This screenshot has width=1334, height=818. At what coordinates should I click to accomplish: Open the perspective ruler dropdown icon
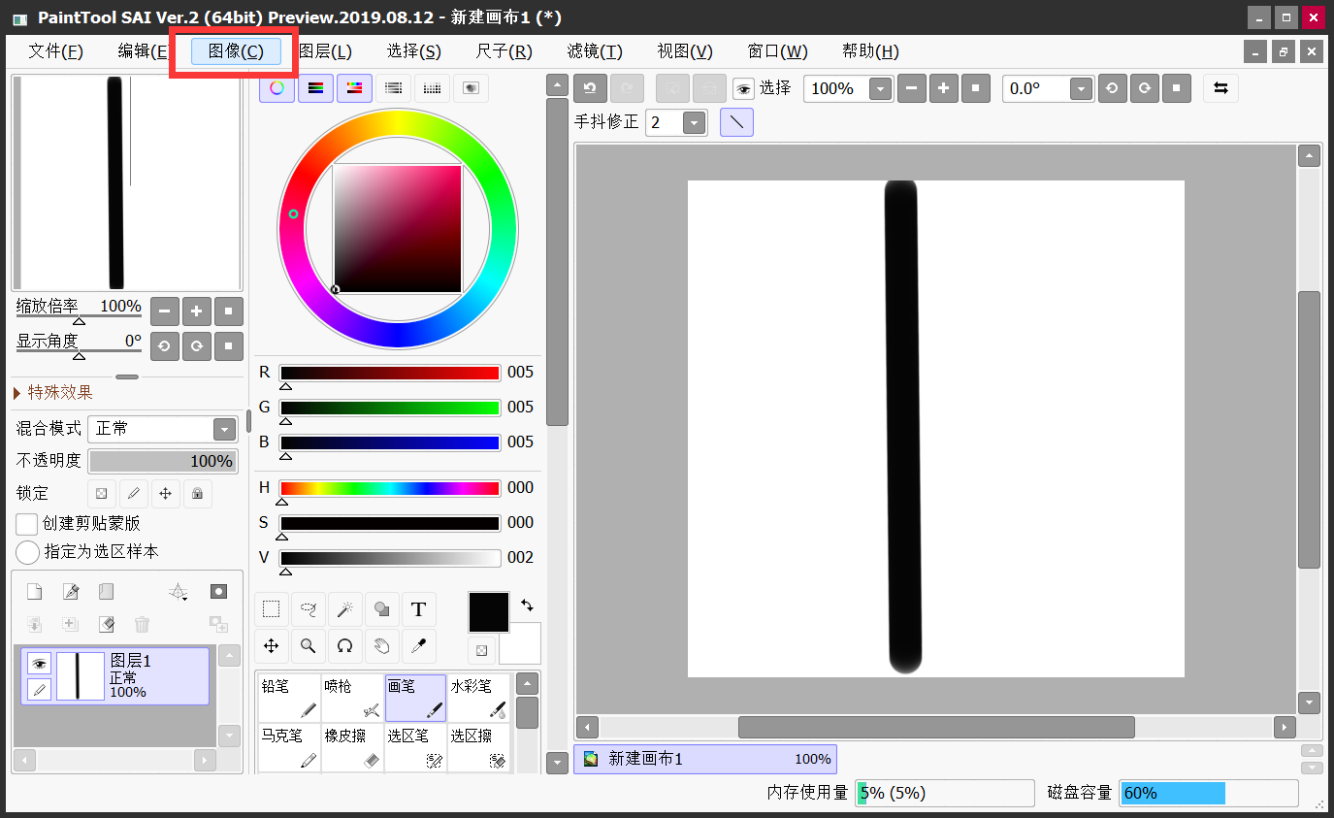point(178,592)
